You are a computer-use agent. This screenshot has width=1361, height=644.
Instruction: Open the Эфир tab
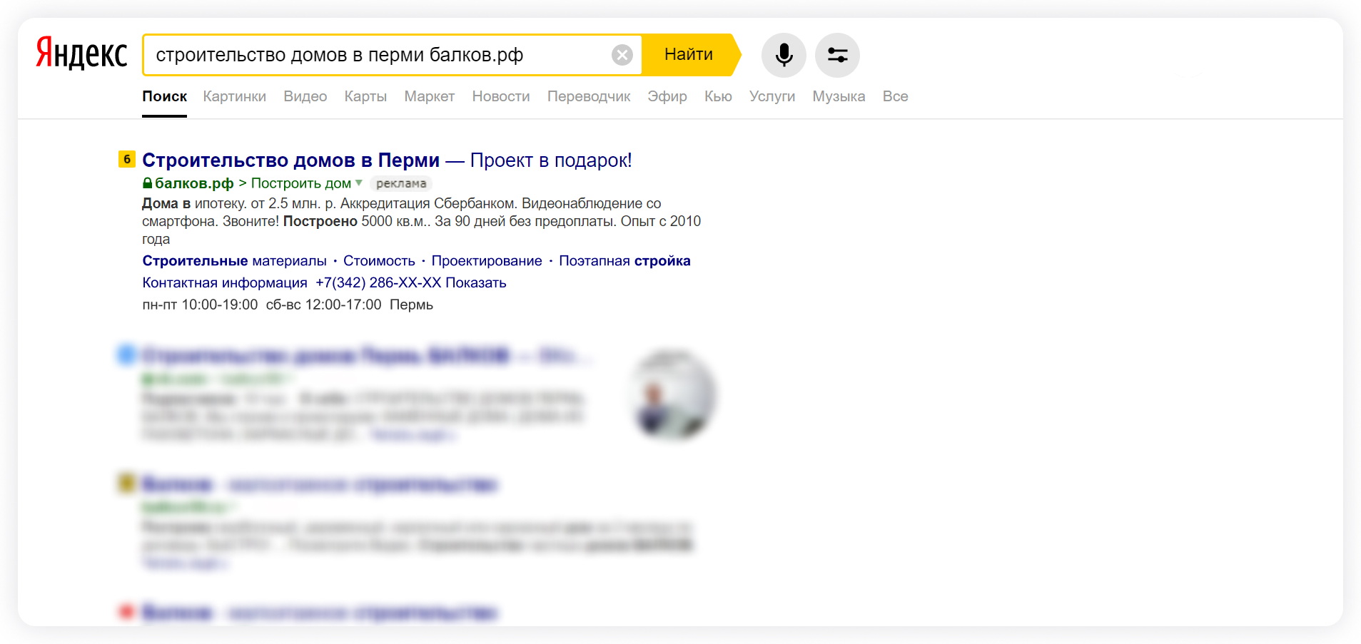coord(667,96)
